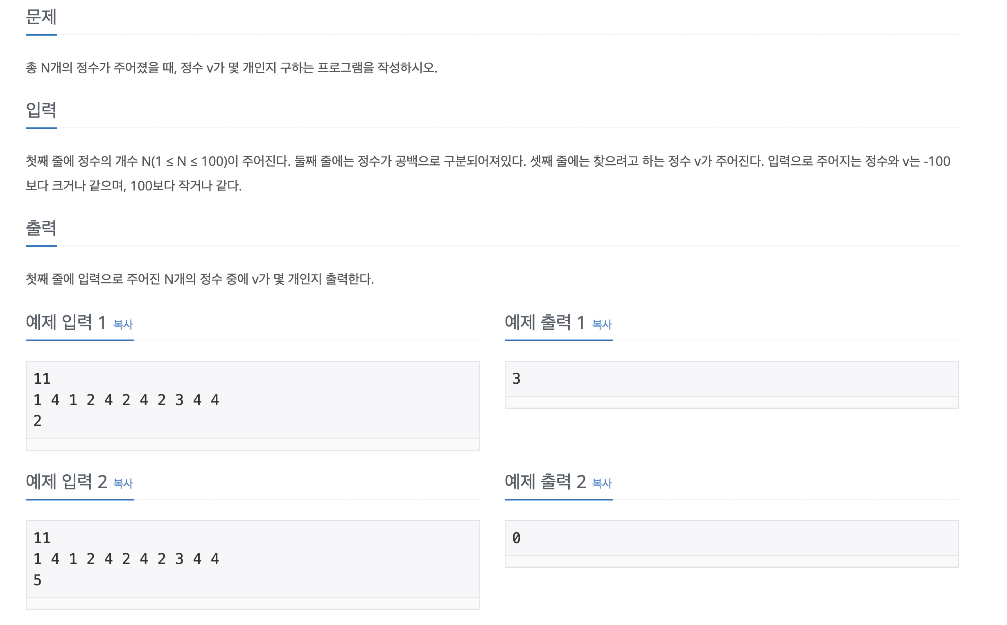
Task: Click inside example input 1 code box
Action: tap(253, 400)
